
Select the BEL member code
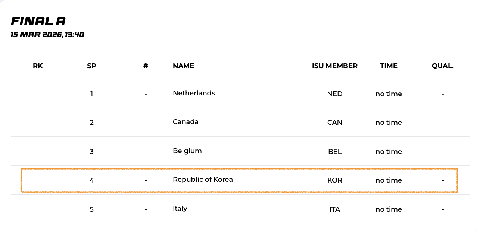(x=334, y=152)
